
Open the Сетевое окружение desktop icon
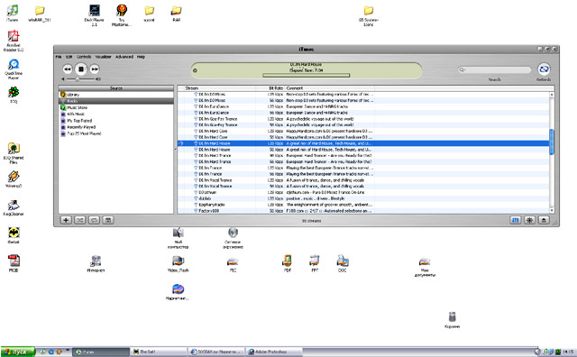(x=233, y=238)
